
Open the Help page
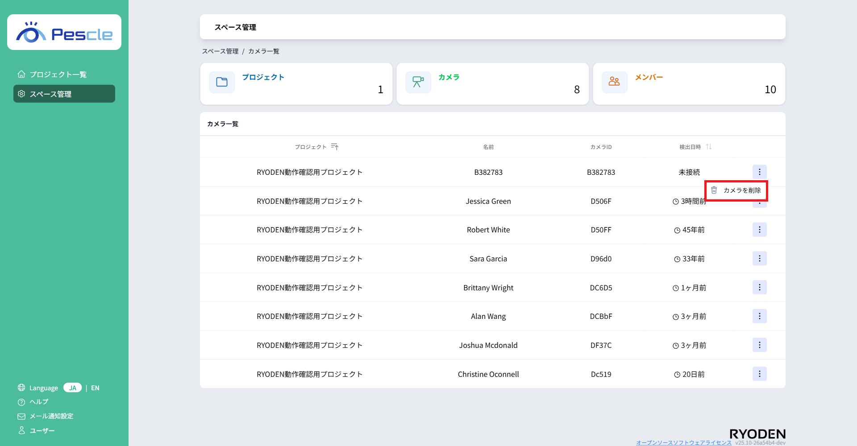coord(38,402)
